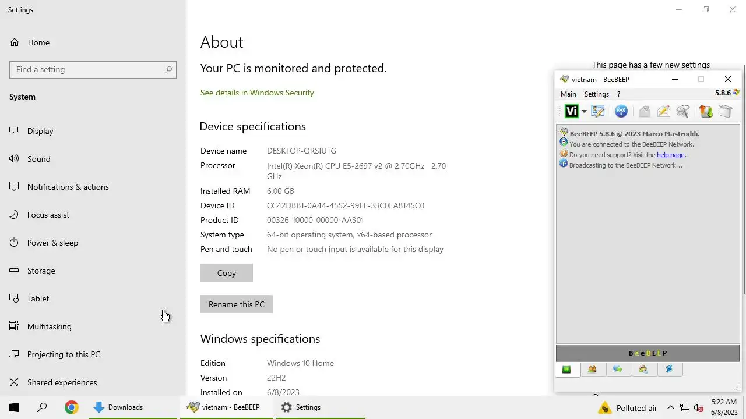Switch to vietnam - BeeBEEP taskbar button
The image size is (746, 419).
[x=227, y=407]
